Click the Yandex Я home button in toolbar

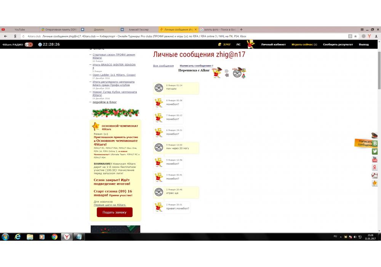(x=15, y=36)
